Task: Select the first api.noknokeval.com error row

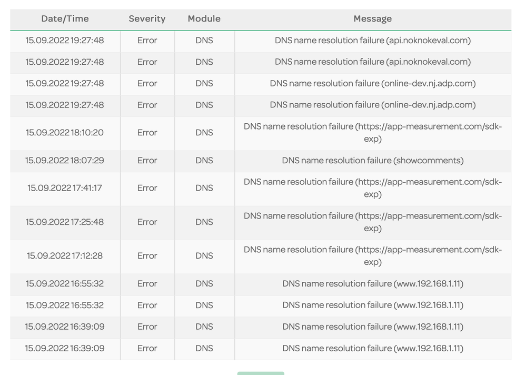Action: [x=372, y=41]
